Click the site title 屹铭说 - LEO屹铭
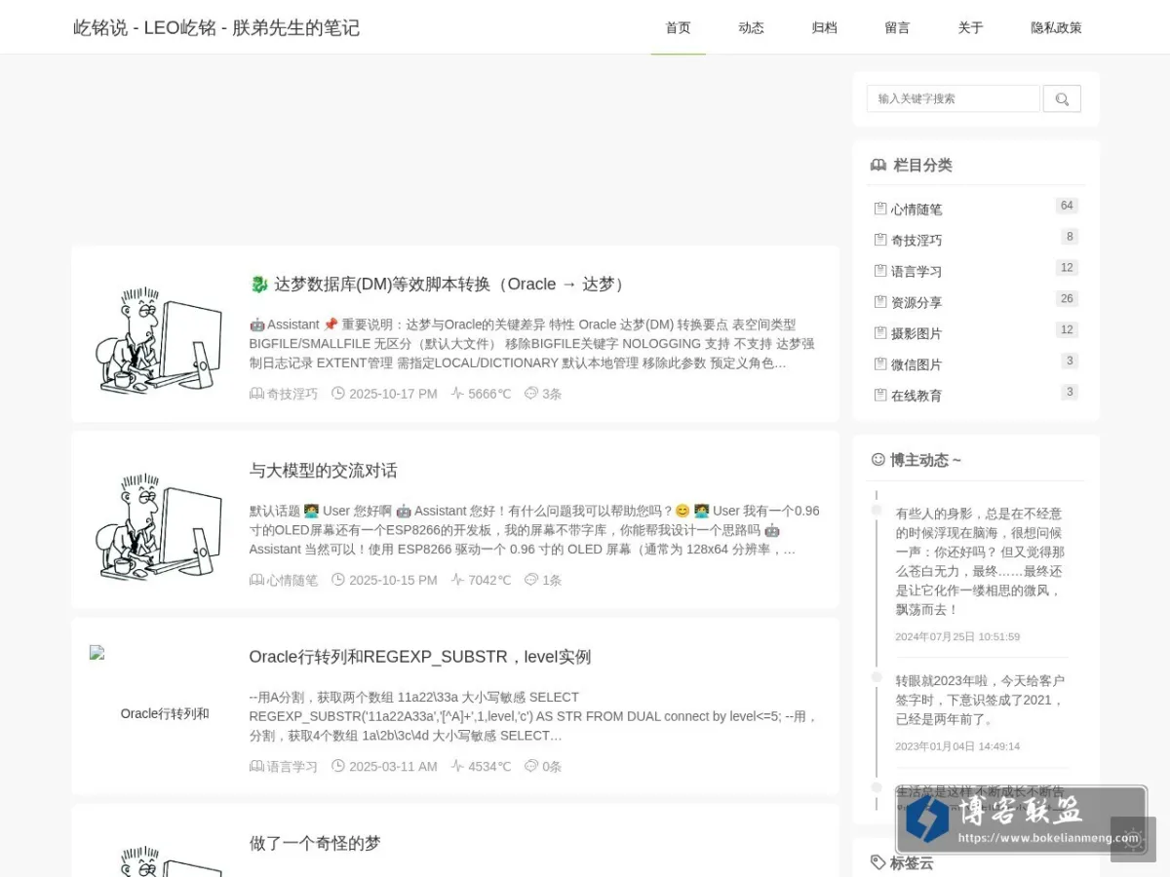The width and height of the screenshot is (1170, 877). pyautogui.click(x=216, y=27)
